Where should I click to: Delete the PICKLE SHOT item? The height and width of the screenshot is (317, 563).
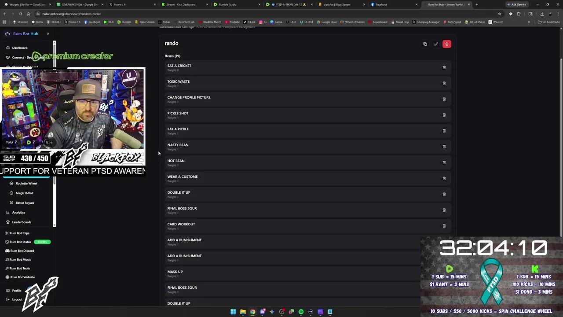pos(444,115)
